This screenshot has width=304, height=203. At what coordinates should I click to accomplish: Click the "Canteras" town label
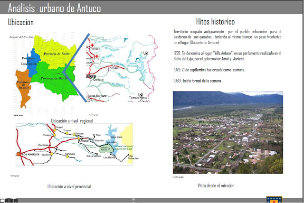coord(43,145)
